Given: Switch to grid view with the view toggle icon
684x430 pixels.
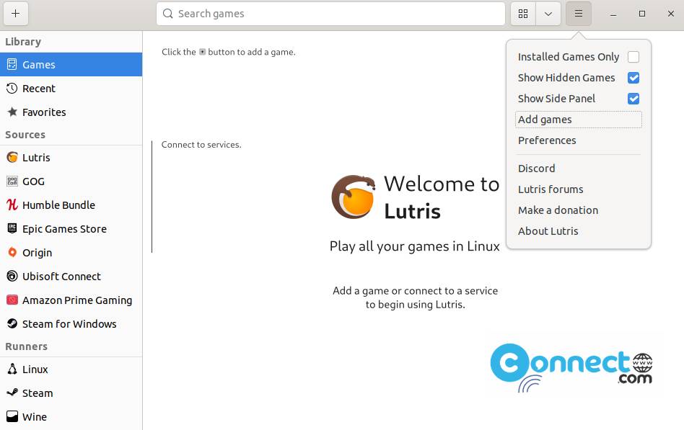Looking at the screenshot, I should point(523,14).
